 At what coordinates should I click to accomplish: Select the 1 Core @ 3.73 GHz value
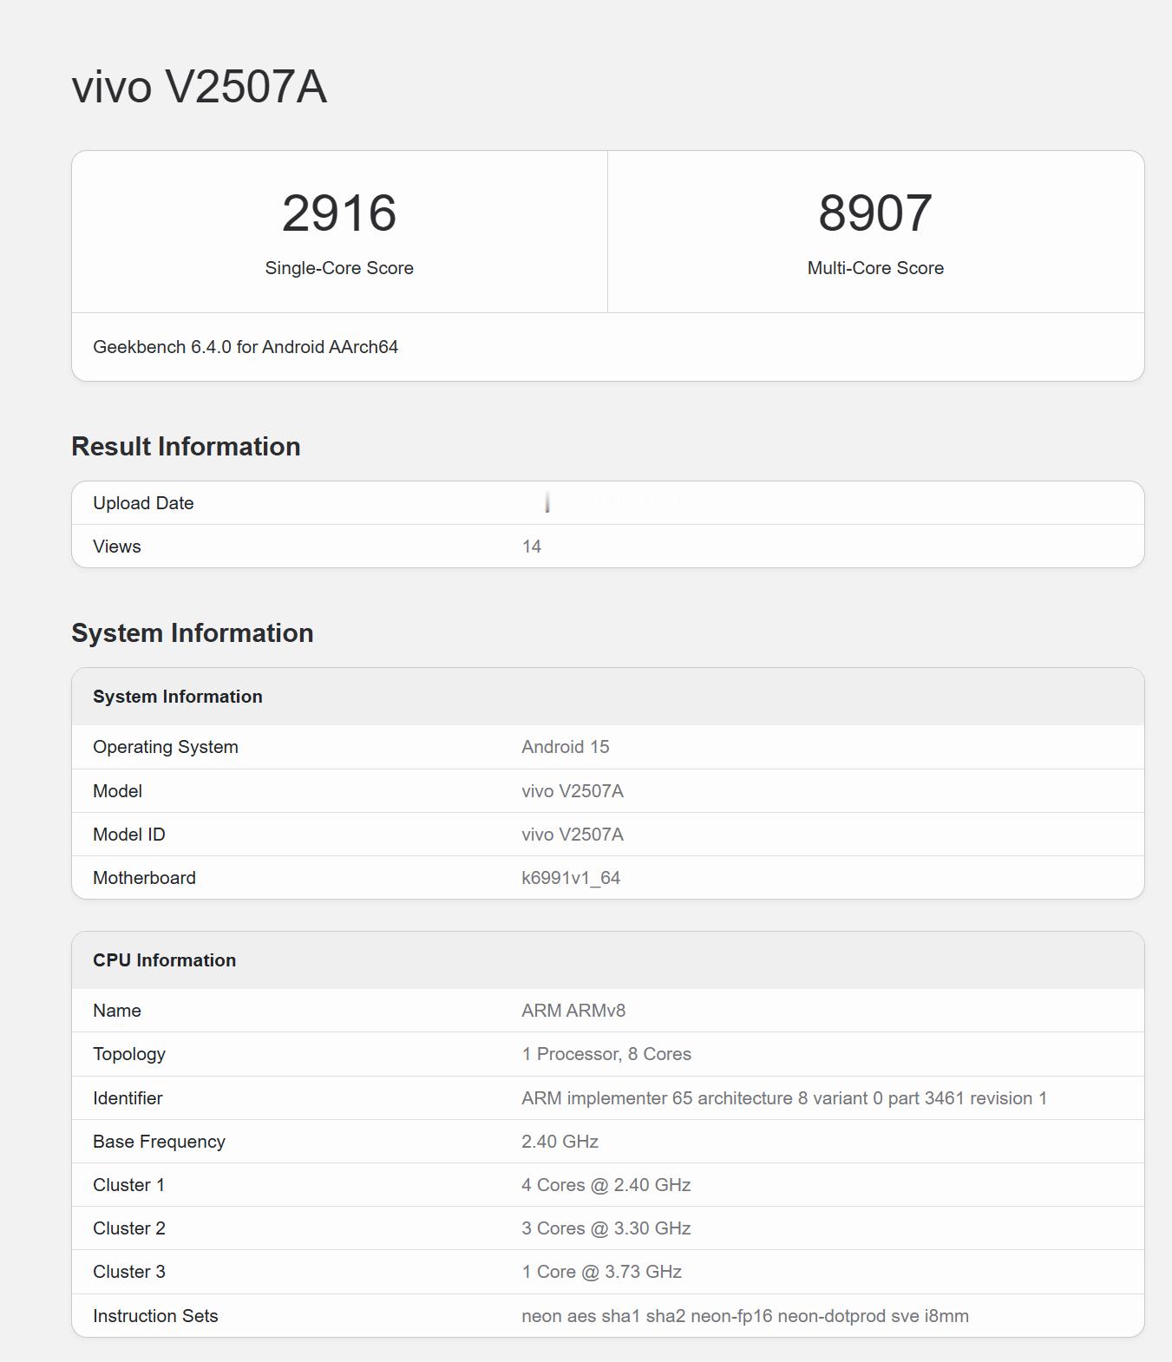pyautogui.click(x=602, y=1272)
